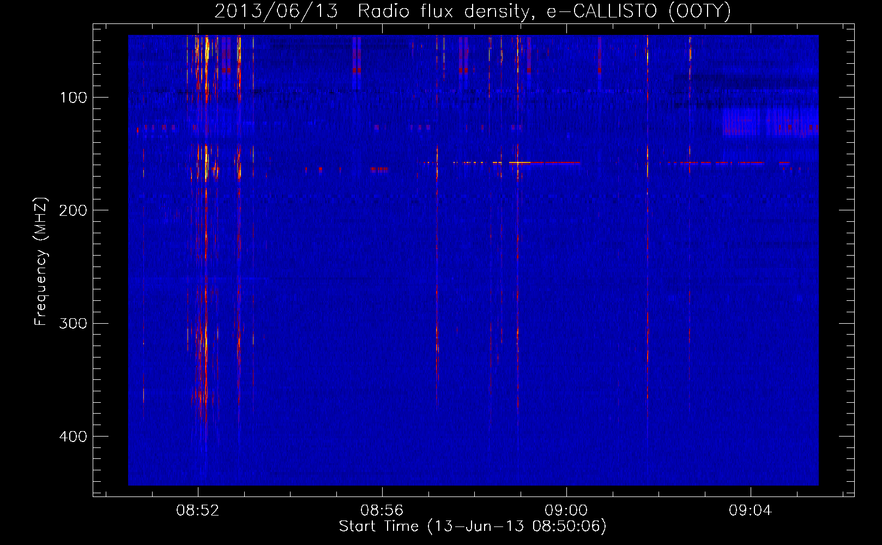Click the 100 frequency tick label
882x545 pixels.
[74, 98]
